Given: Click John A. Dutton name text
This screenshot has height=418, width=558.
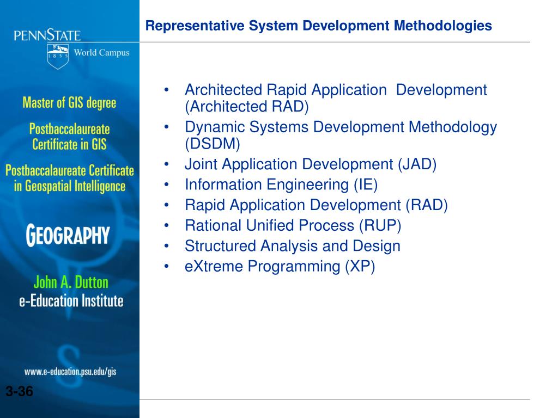Looking at the screenshot, I should (71, 282).
